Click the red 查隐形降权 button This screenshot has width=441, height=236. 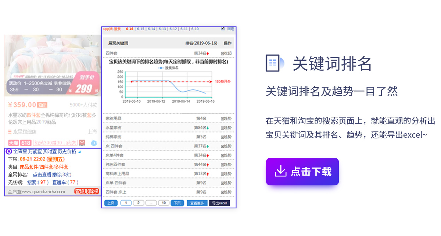[87, 191]
